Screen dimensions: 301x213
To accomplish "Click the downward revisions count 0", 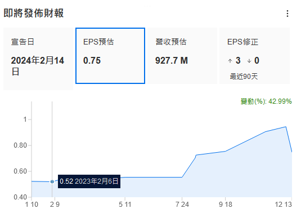I will (257, 60).
